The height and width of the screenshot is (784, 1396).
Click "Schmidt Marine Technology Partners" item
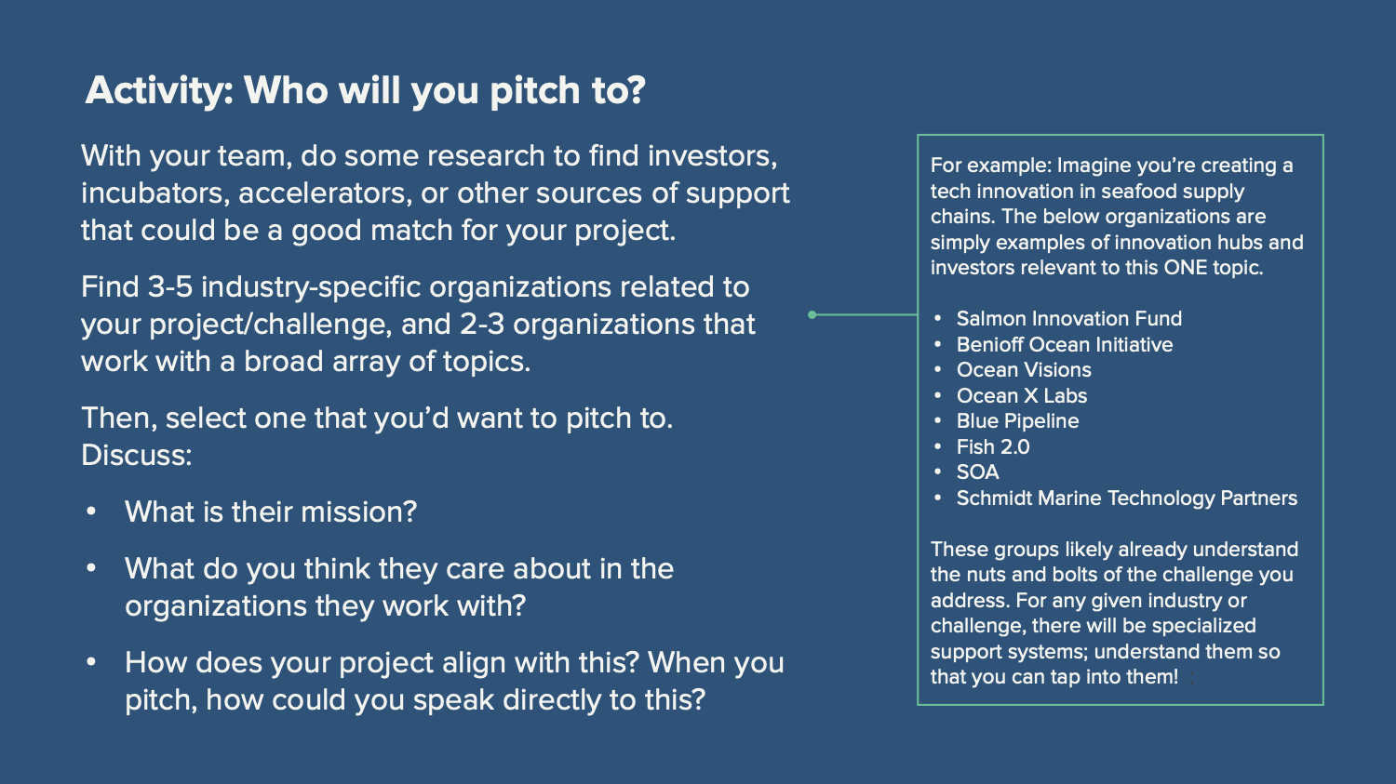click(1126, 498)
